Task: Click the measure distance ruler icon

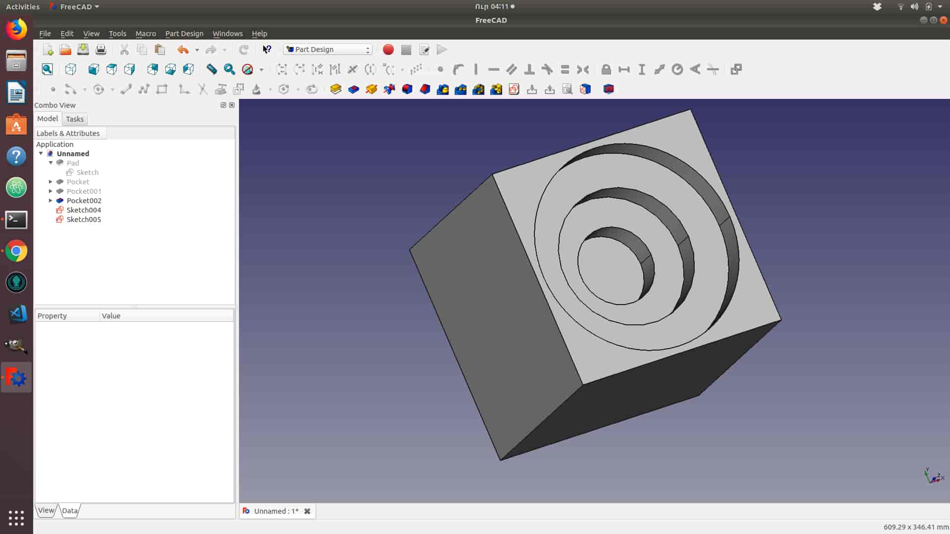Action: [211, 69]
